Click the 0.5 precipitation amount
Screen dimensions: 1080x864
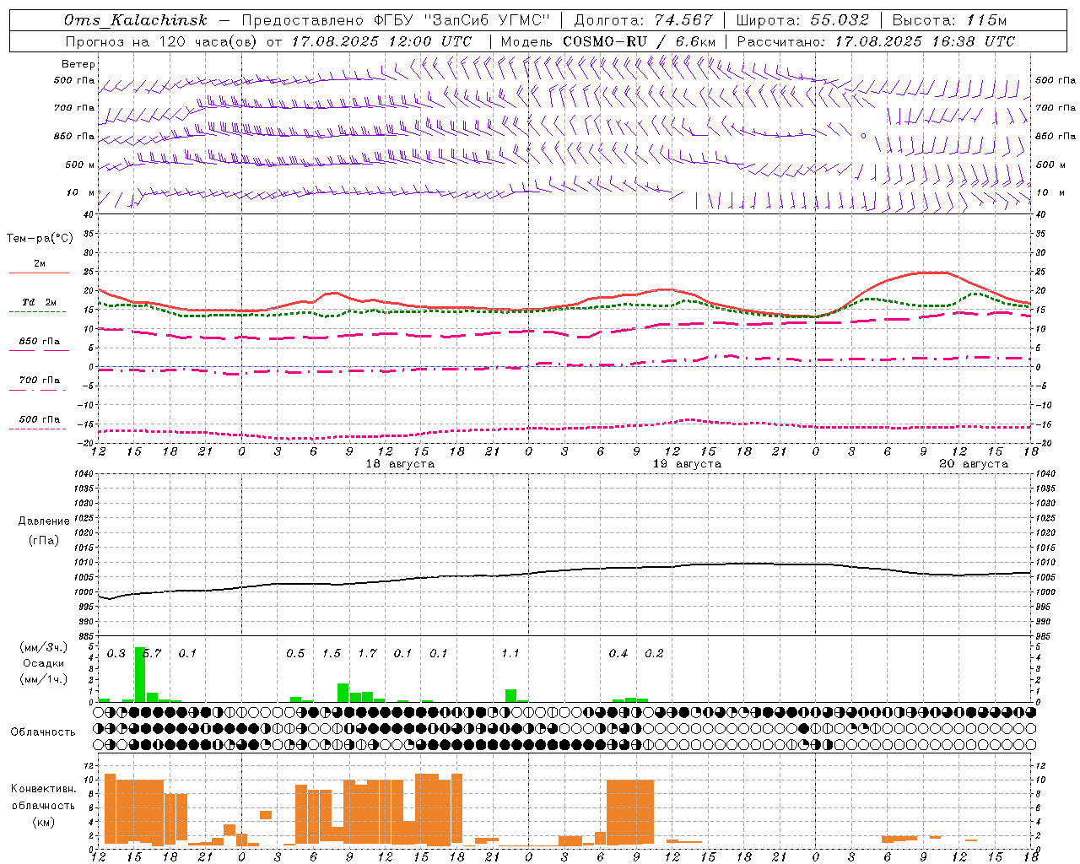[x=295, y=654]
